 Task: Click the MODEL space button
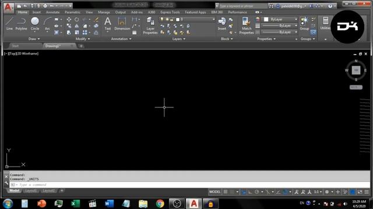215,192
